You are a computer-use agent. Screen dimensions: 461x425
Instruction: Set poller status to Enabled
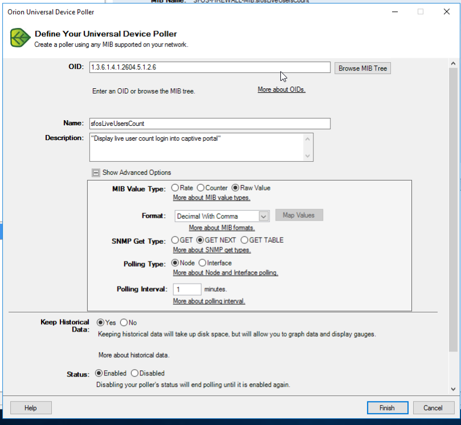pos(99,373)
